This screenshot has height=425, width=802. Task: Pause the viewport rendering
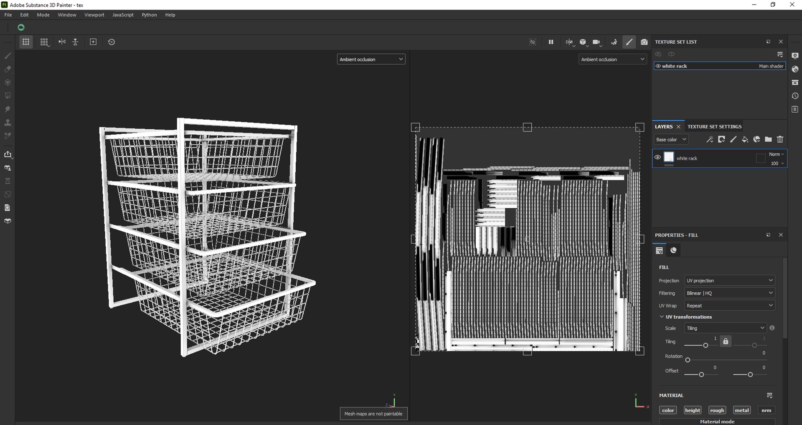551,42
